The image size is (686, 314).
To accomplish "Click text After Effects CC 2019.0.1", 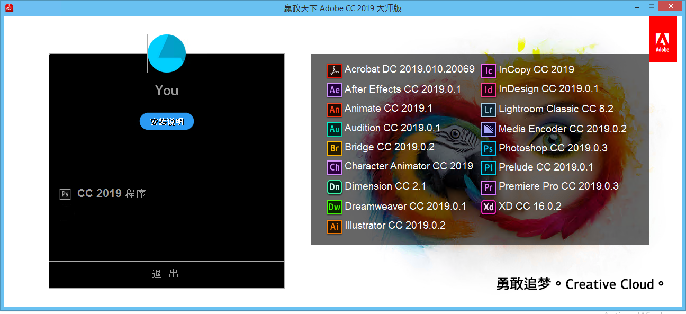I will click(403, 89).
